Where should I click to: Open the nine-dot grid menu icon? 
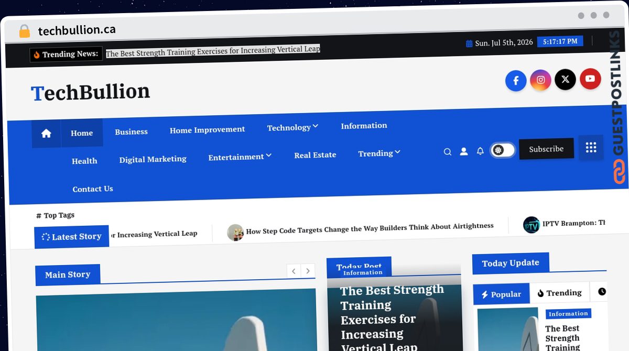(x=591, y=148)
